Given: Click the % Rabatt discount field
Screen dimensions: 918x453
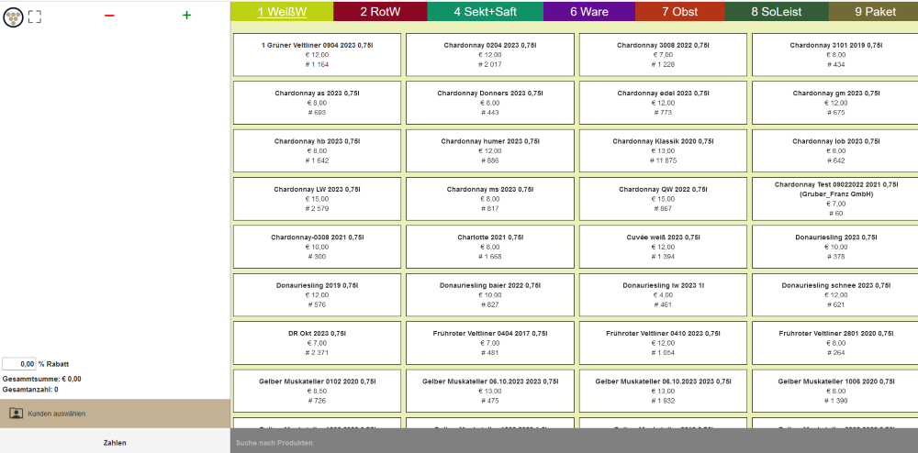Looking at the screenshot, I should coord(19,364).
